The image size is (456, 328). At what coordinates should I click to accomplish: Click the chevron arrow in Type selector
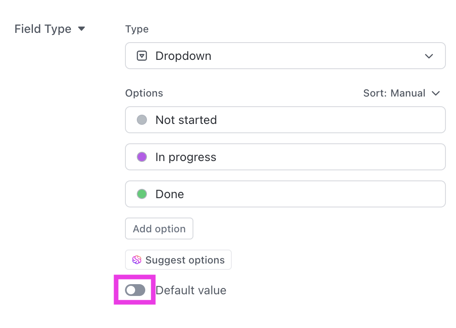(x=429, y=56)
